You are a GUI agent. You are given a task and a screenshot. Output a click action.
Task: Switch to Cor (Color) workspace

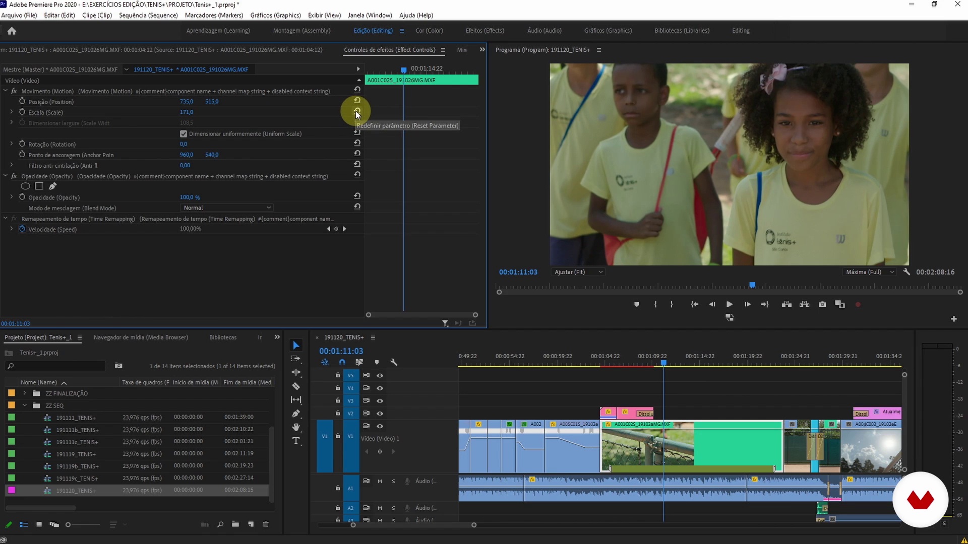(x=429, y=30)
